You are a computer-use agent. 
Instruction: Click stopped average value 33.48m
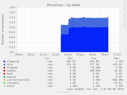pyautogui.click(x=96, y=68)
